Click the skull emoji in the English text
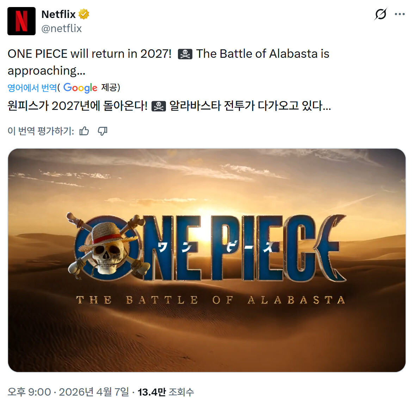 (185, 54)
